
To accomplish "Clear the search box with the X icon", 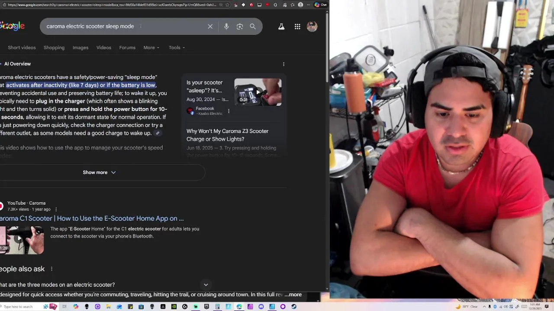I will [x=210, y=26].
